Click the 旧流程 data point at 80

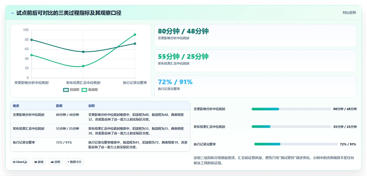click(x=31, y=40)
